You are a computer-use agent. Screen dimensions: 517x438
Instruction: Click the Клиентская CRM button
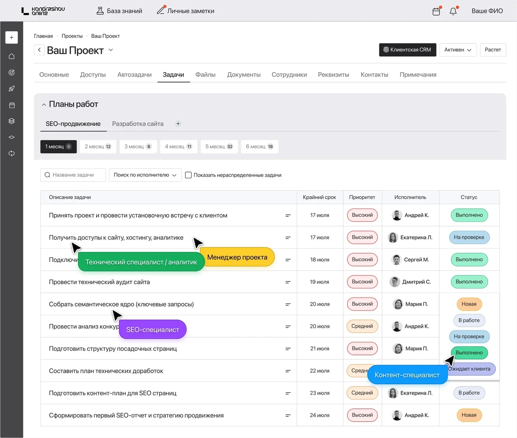[x=408, y=50]
